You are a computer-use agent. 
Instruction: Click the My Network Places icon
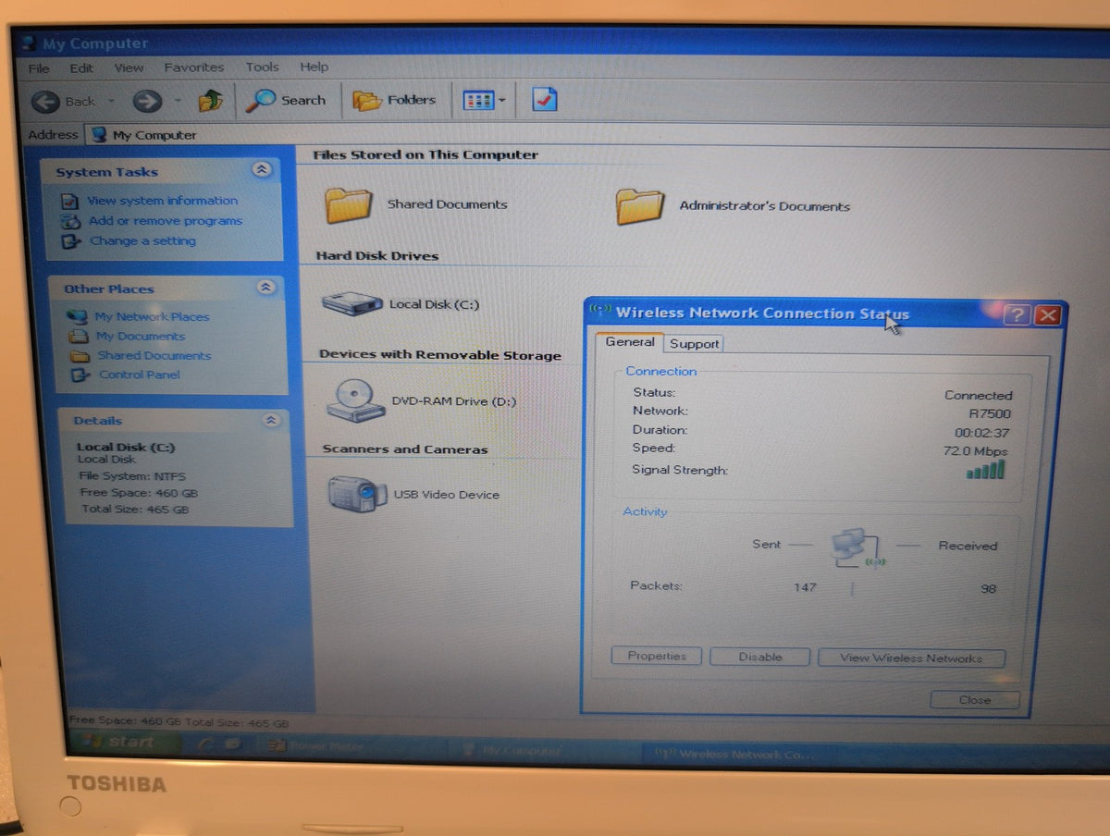78,316
